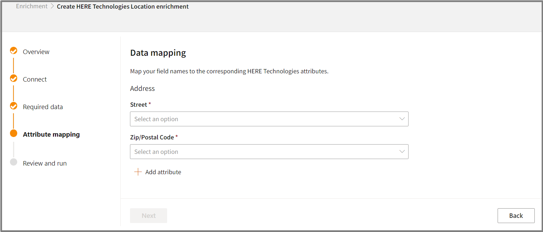Navigate to the Required data step label
543x232 pixels.
(x=43, y=107)
